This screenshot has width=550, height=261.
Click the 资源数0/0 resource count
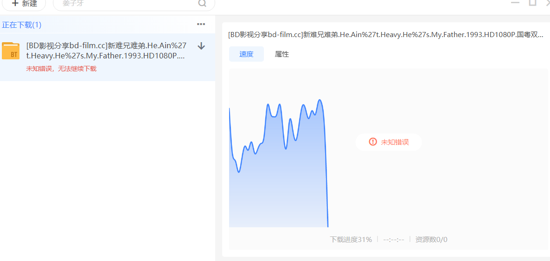click(x=431, y=240)
